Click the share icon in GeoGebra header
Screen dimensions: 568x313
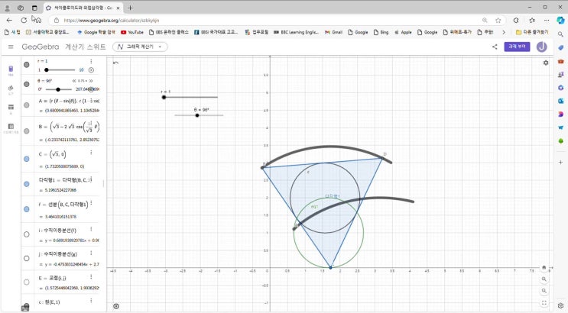[x=495, y=47]
